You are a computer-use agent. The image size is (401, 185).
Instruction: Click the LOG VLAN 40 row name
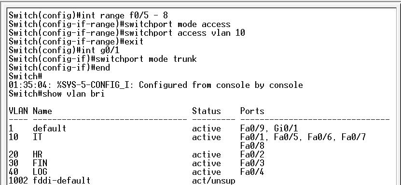tap(40, 172)
